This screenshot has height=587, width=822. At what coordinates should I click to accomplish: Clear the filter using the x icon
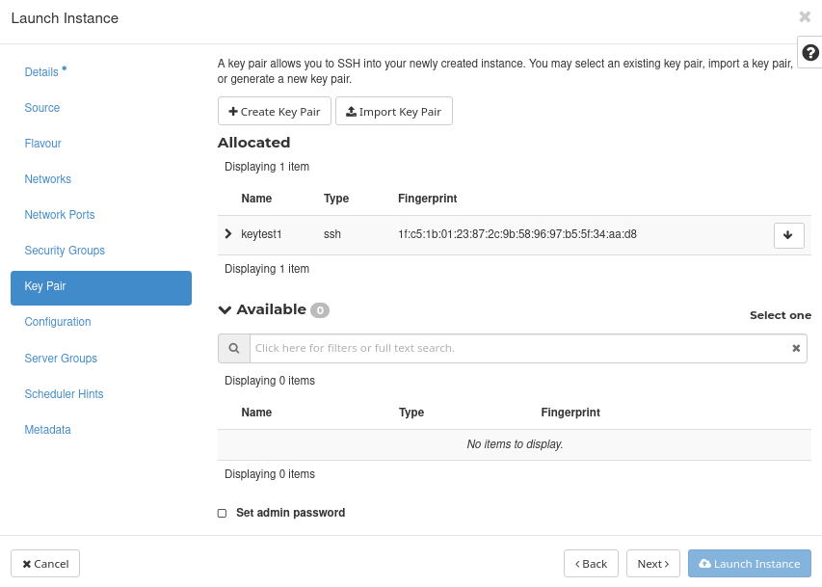tap(796, 348)
